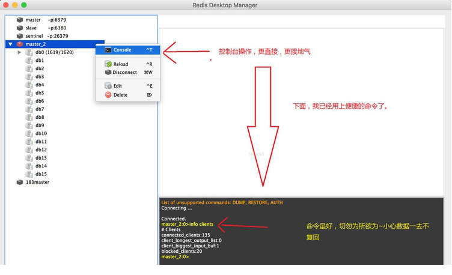Screen dimensions: 452x275
Task: Select the db5 label
Action: pos(40,93)
